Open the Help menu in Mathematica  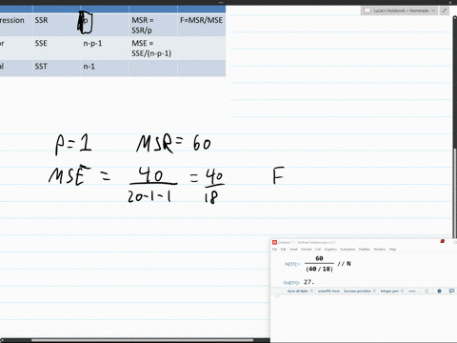[x=392, y=250]
